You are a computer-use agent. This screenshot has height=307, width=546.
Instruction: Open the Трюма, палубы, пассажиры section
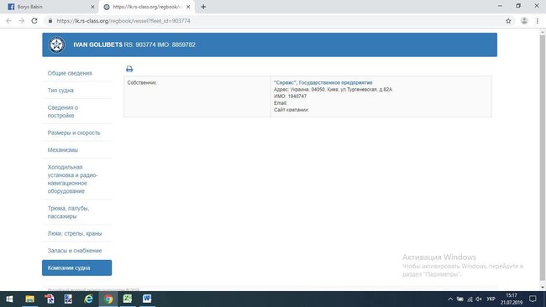68,212
